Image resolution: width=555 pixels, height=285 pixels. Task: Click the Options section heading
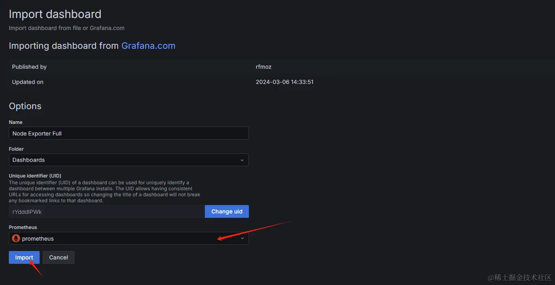point(25,106)
